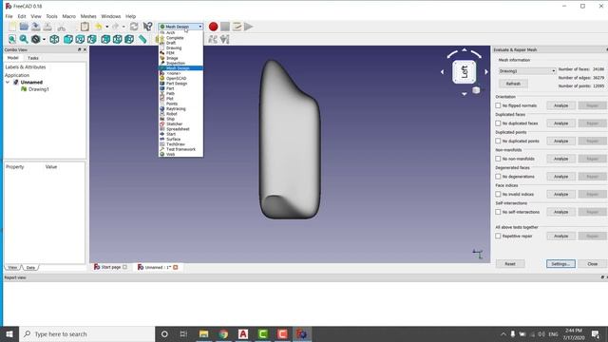Image resolution: width=608 pixels, height=342 pixels.
Task: Open the Macros dialog icon
Action: point(237,27)
